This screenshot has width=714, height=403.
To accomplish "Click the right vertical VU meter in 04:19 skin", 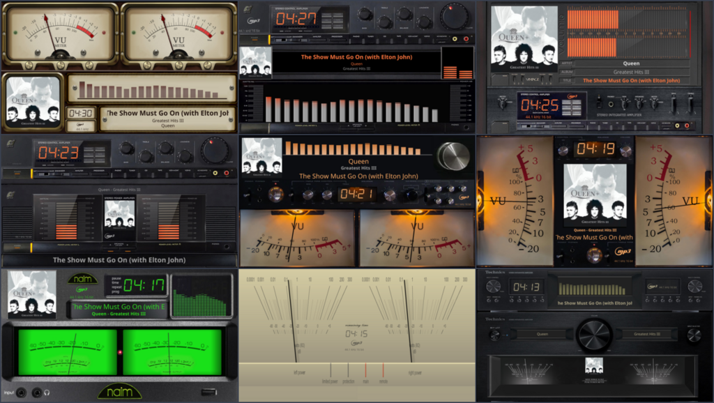I will (673, 201).
